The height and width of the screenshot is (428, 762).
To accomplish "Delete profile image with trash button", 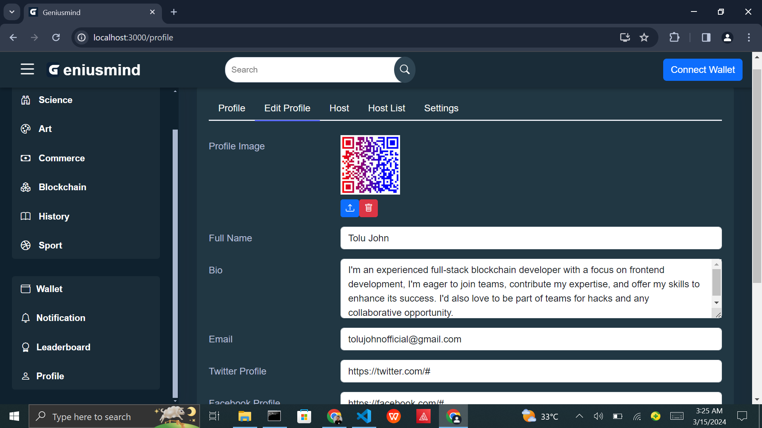I will pos(369,208).
